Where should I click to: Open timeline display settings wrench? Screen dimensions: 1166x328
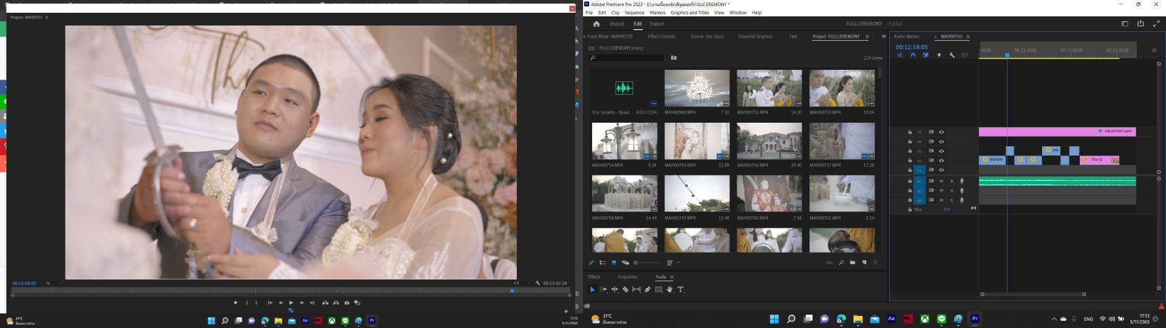952,55
